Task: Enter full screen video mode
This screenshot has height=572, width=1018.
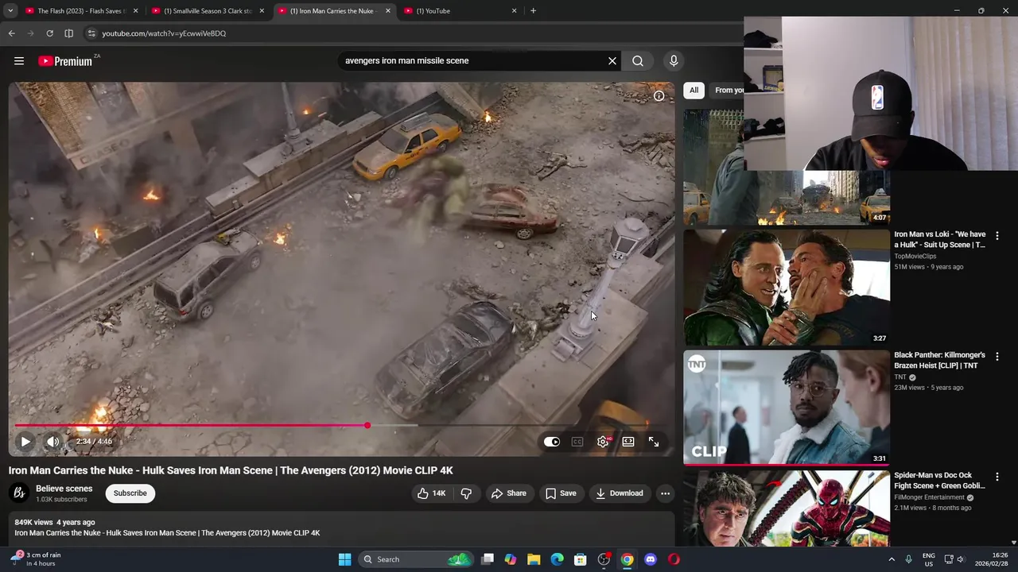Action: 654,442
